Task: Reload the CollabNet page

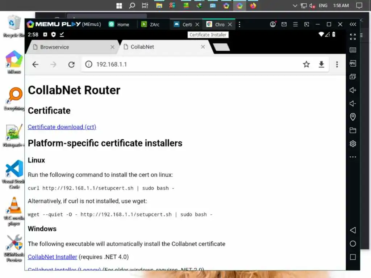Action: click(x=71, y=64)
